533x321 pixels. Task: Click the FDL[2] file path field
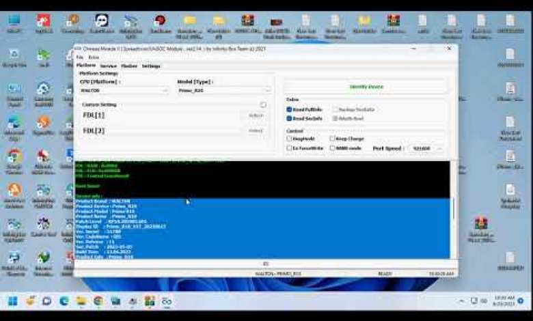tap(173, 130)
